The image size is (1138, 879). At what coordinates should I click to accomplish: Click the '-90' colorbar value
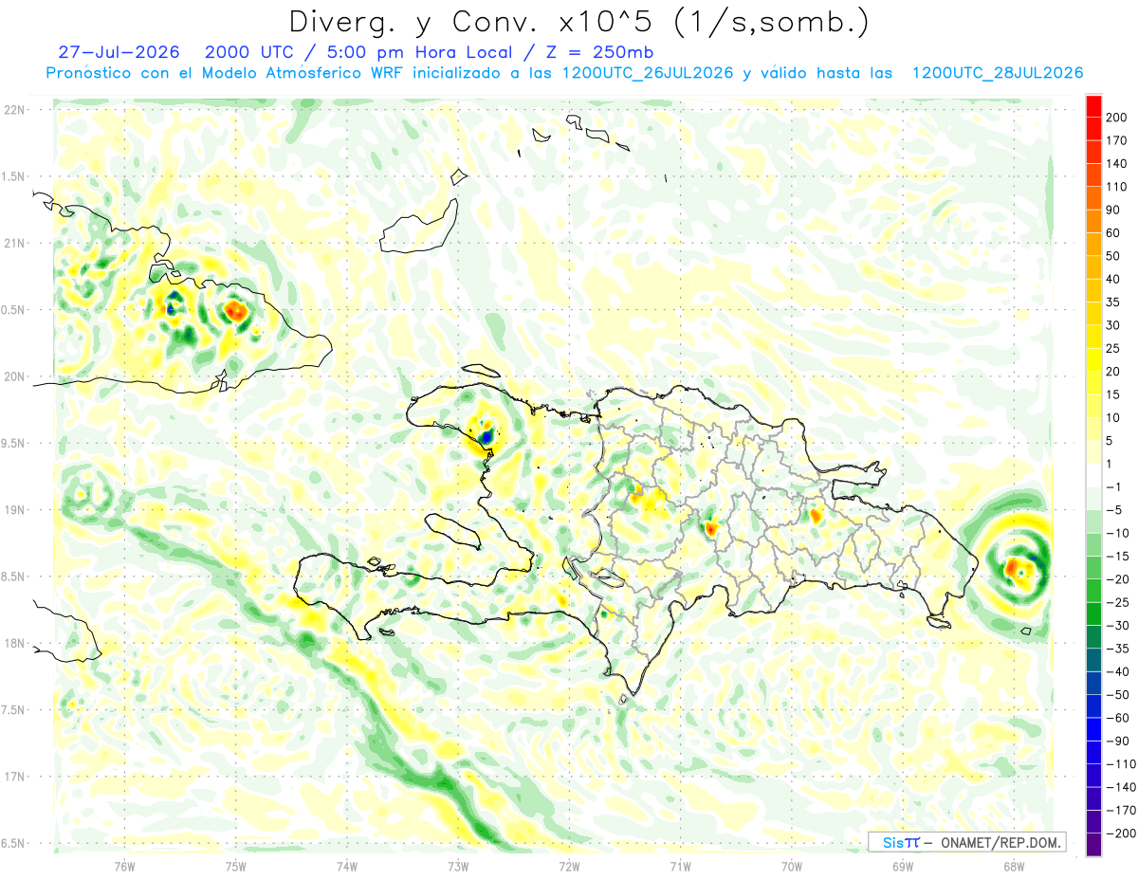point(1120,741)
